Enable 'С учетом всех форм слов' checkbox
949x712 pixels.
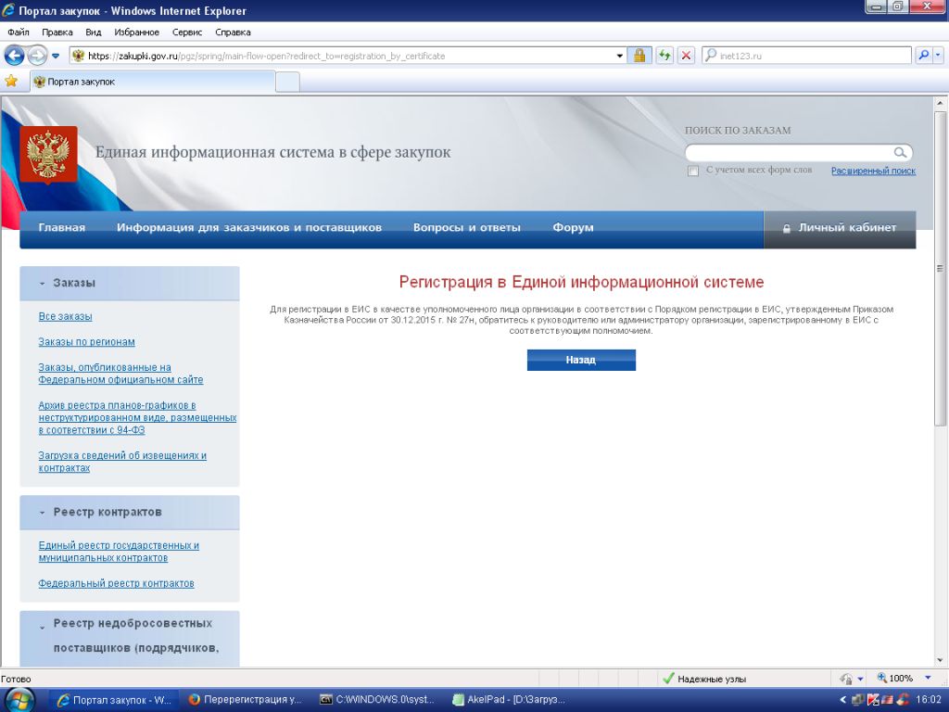click(693, 172)
